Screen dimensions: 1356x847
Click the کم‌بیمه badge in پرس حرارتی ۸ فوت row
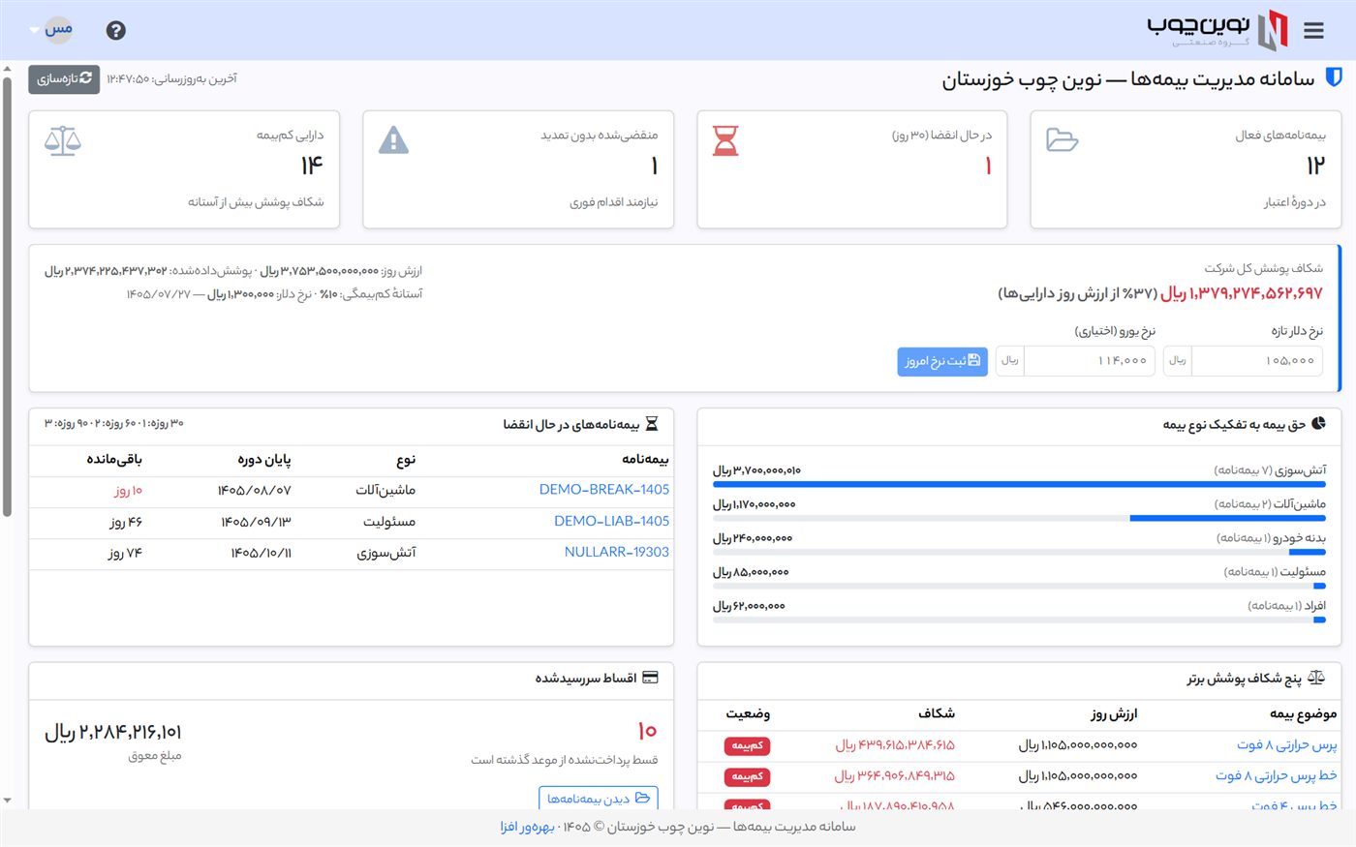click(x=747, y=745)
